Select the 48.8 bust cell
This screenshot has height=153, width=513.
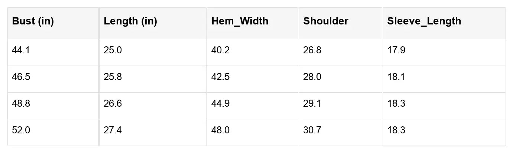pyautogui.click(x=21, y=104)
